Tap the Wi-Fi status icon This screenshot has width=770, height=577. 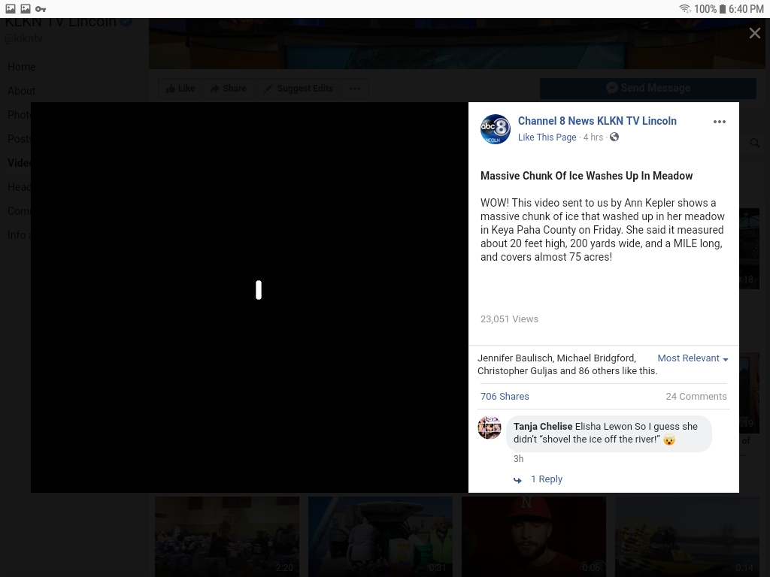(685, 9)
